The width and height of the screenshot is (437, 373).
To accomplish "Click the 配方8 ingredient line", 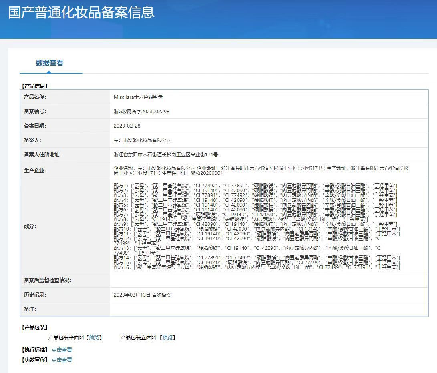I will coord(241,219).
